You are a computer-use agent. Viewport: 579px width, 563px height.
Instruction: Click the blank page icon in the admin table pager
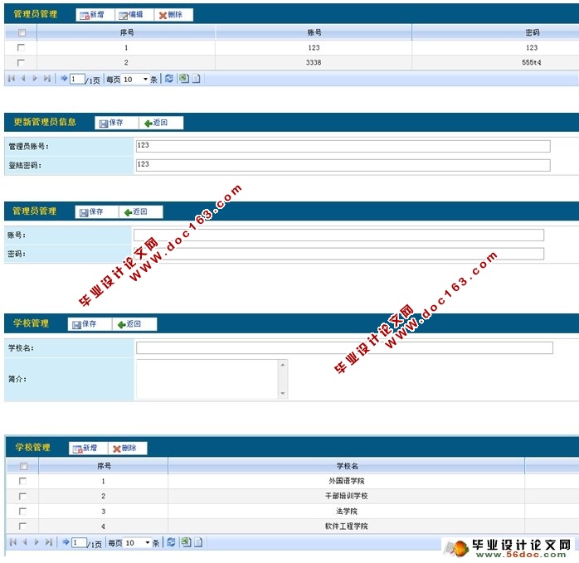coord(196,79)
